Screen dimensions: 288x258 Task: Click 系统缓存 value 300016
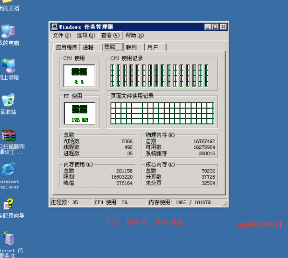[207, 153]
